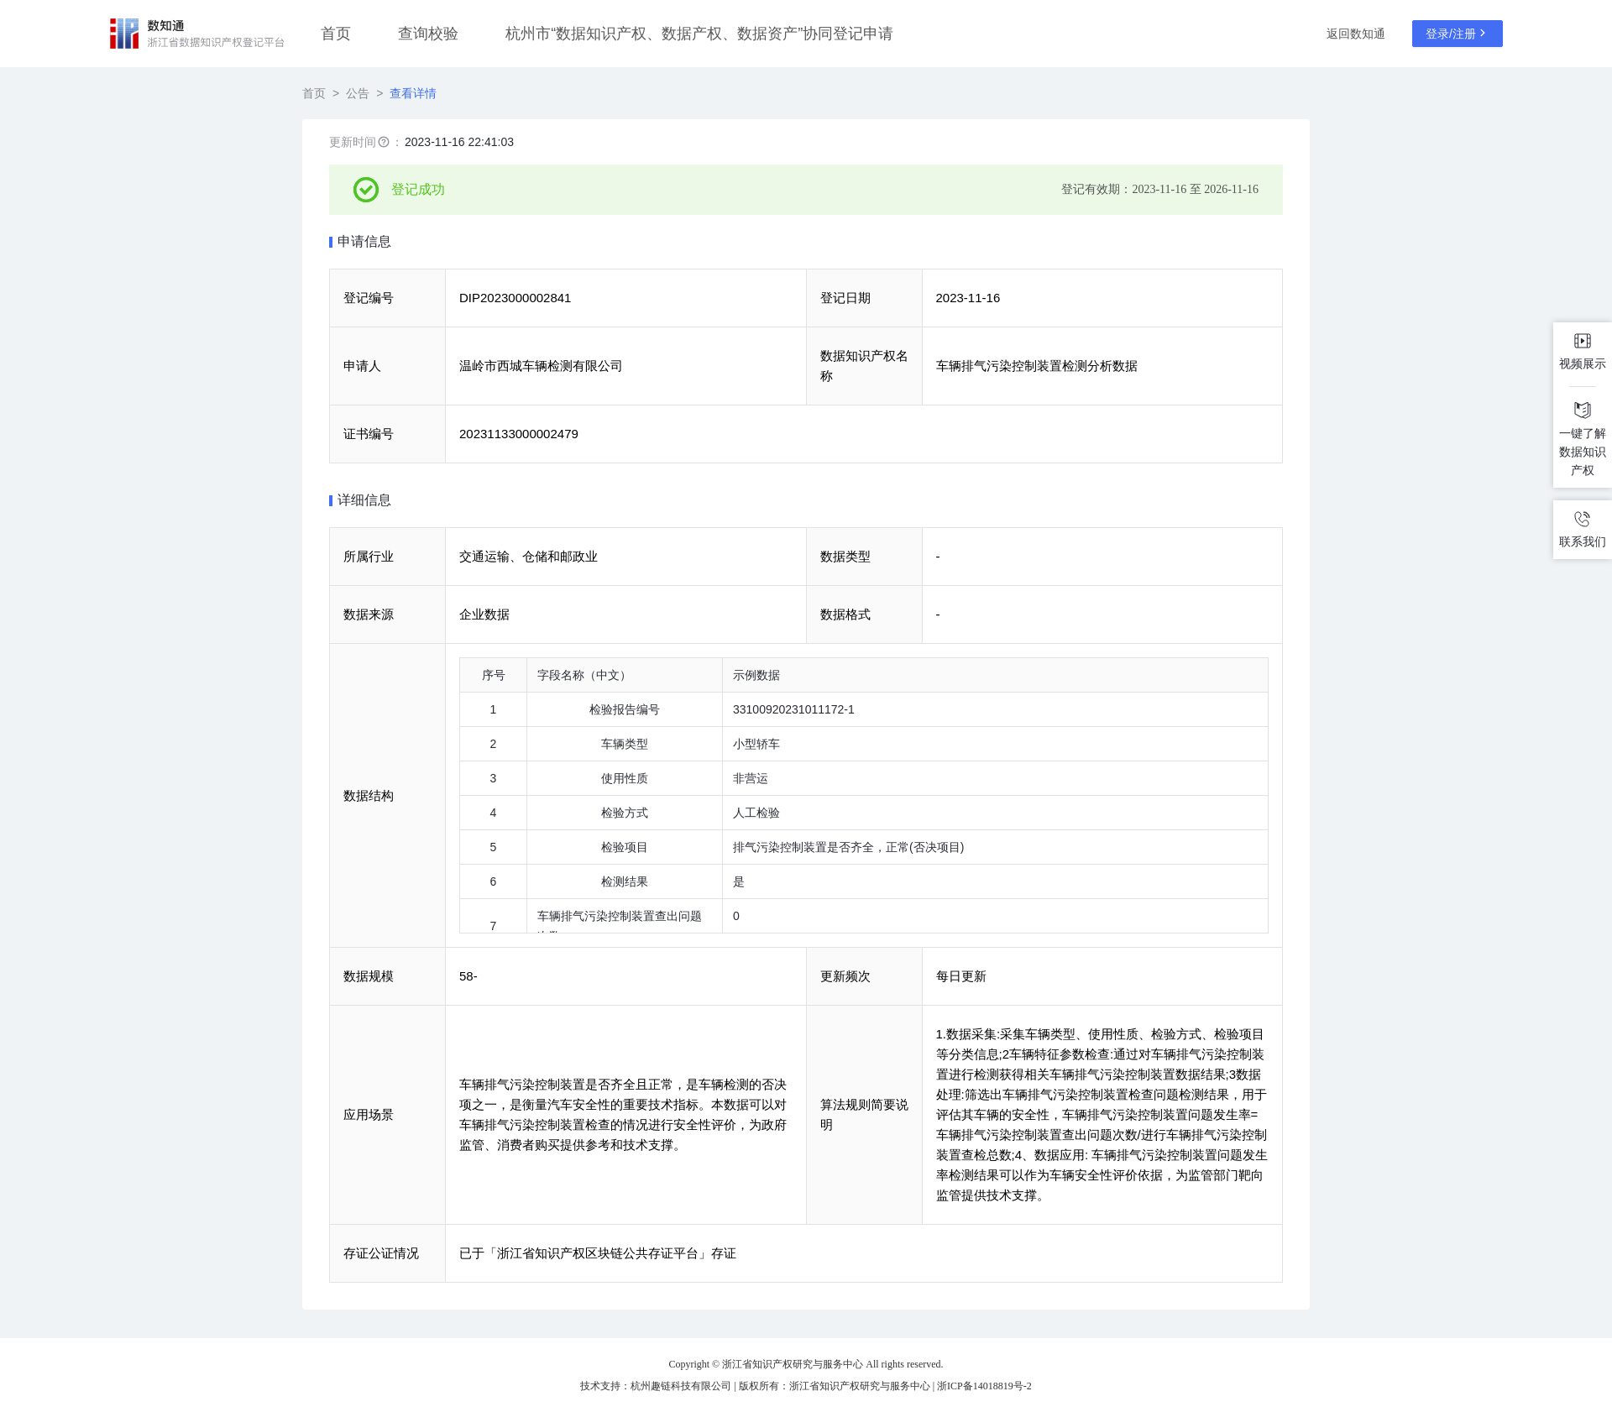Click applicant name 温岭市西城车辆检测有限公司

541,366
